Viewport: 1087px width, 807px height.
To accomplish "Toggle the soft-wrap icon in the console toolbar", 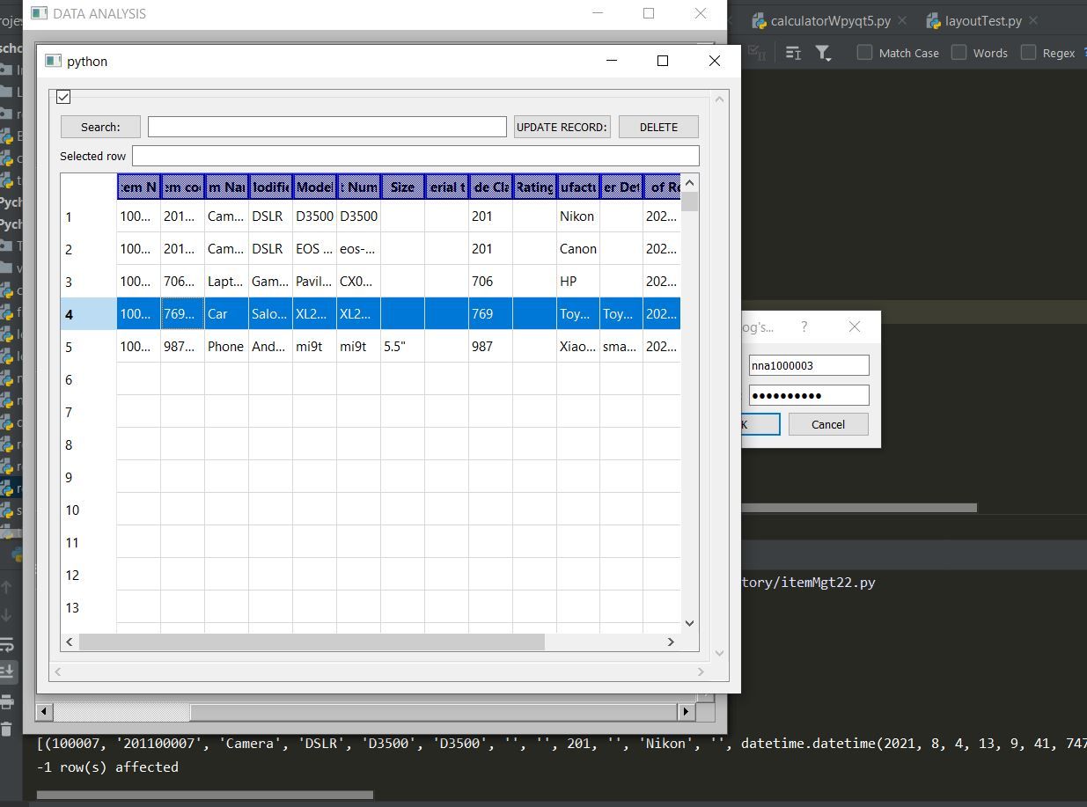I will (6, 645).
